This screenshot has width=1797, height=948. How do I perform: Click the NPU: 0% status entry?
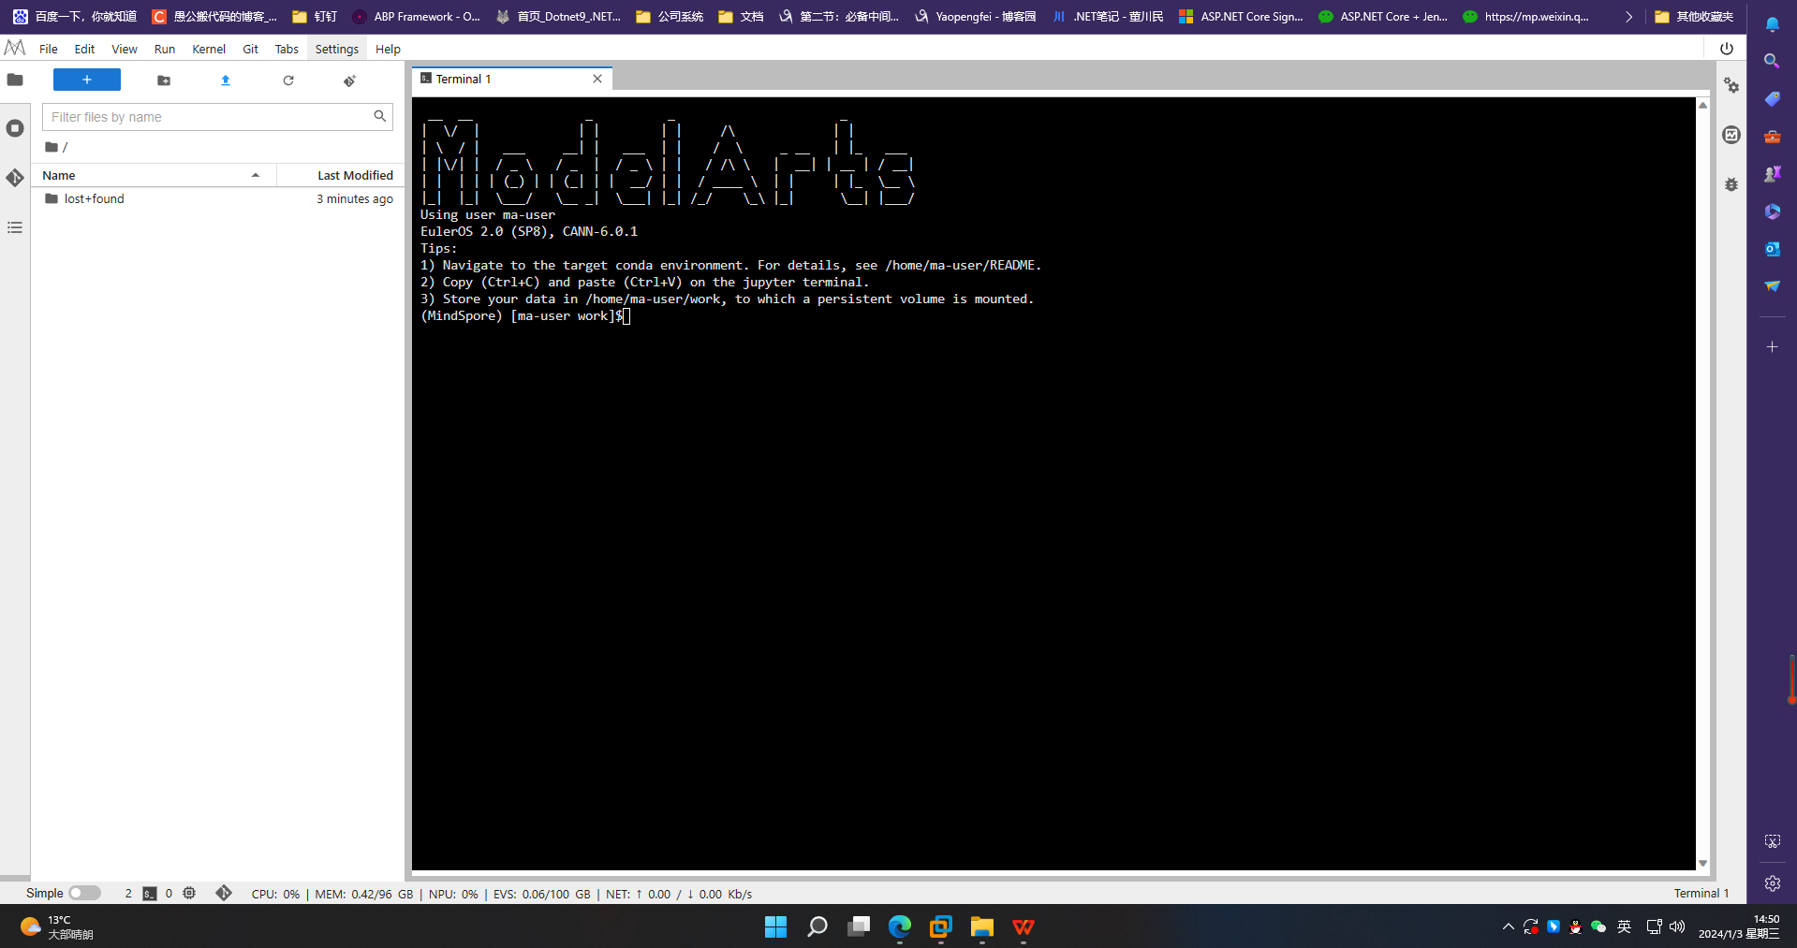(x=453, y=894)
